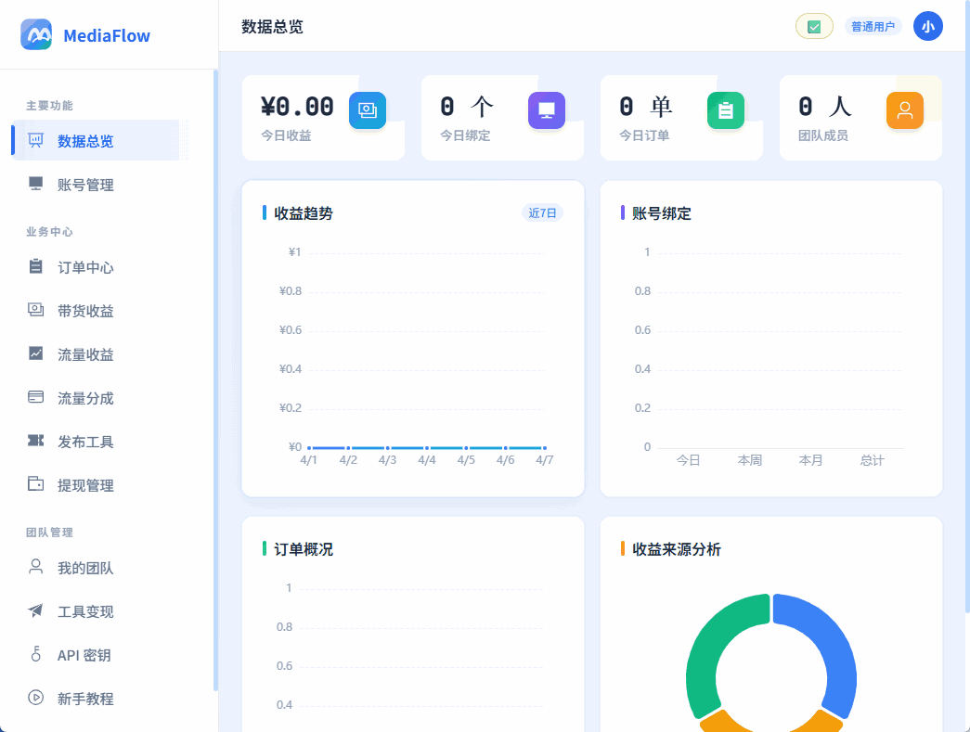The height and width of the screenshot is (732, 970).
Task: Select 我的团队 in the sidebar
Action: (35, 568)
